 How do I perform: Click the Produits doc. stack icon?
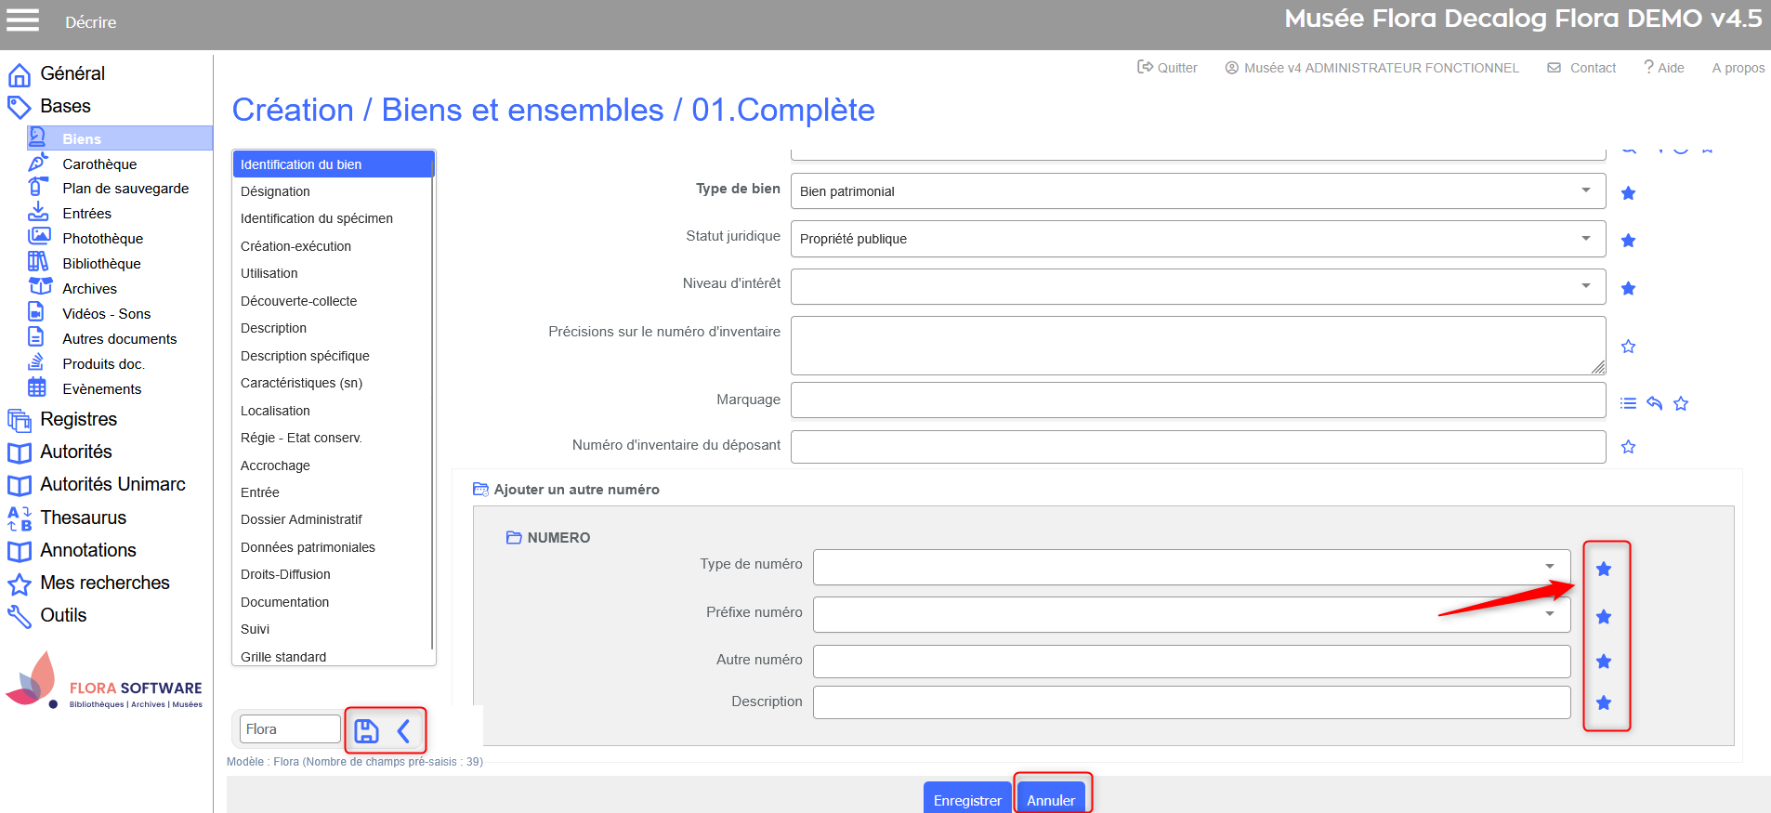(36, 361)
